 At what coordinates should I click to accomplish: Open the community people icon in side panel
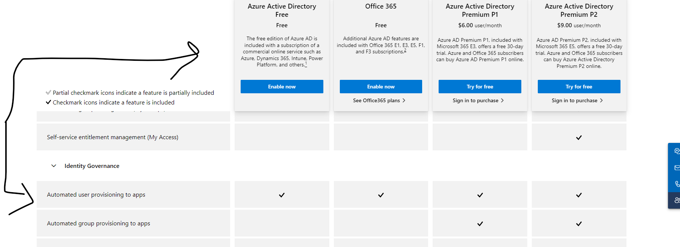pos(677,200)
